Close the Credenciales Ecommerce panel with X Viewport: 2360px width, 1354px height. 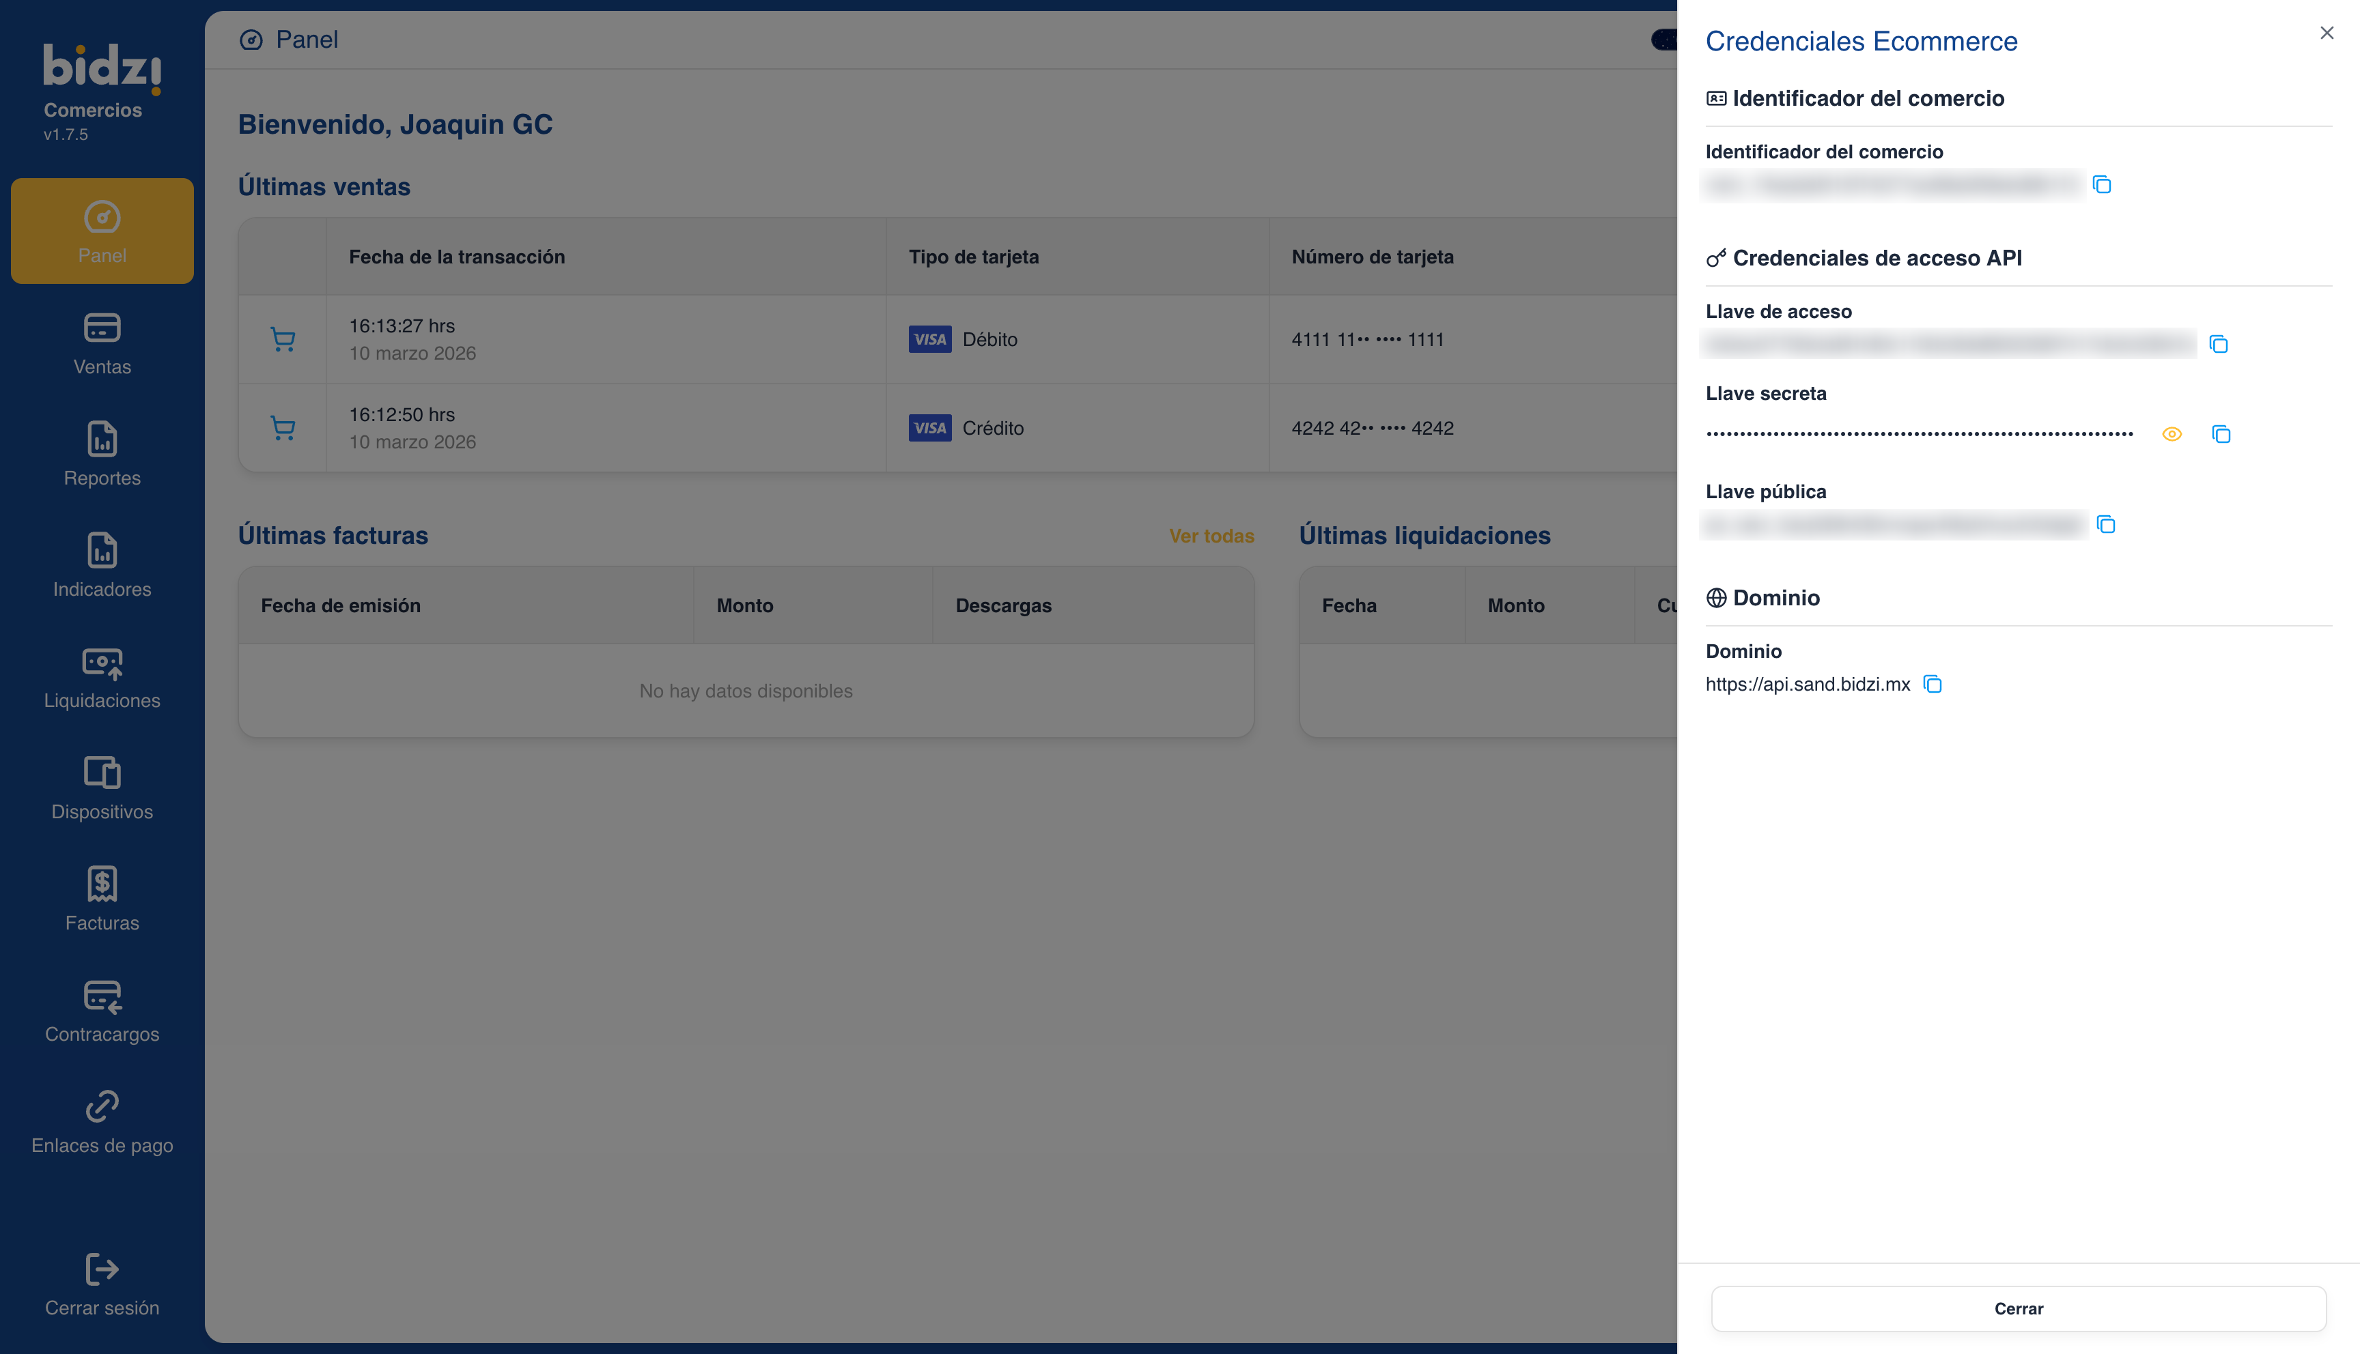coord(2327,33)
